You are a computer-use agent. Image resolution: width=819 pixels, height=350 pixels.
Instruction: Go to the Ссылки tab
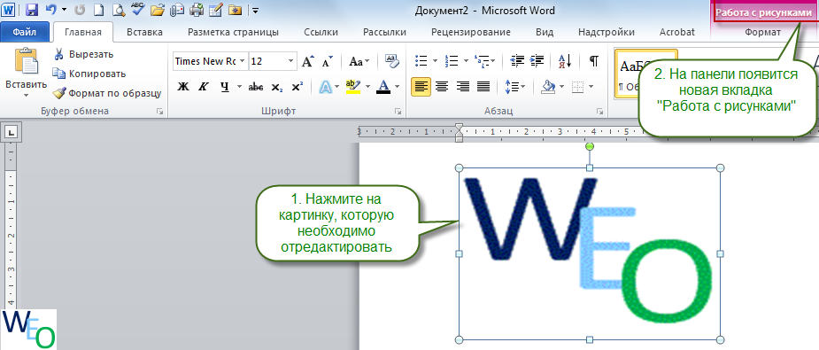[x=321, y=32]
